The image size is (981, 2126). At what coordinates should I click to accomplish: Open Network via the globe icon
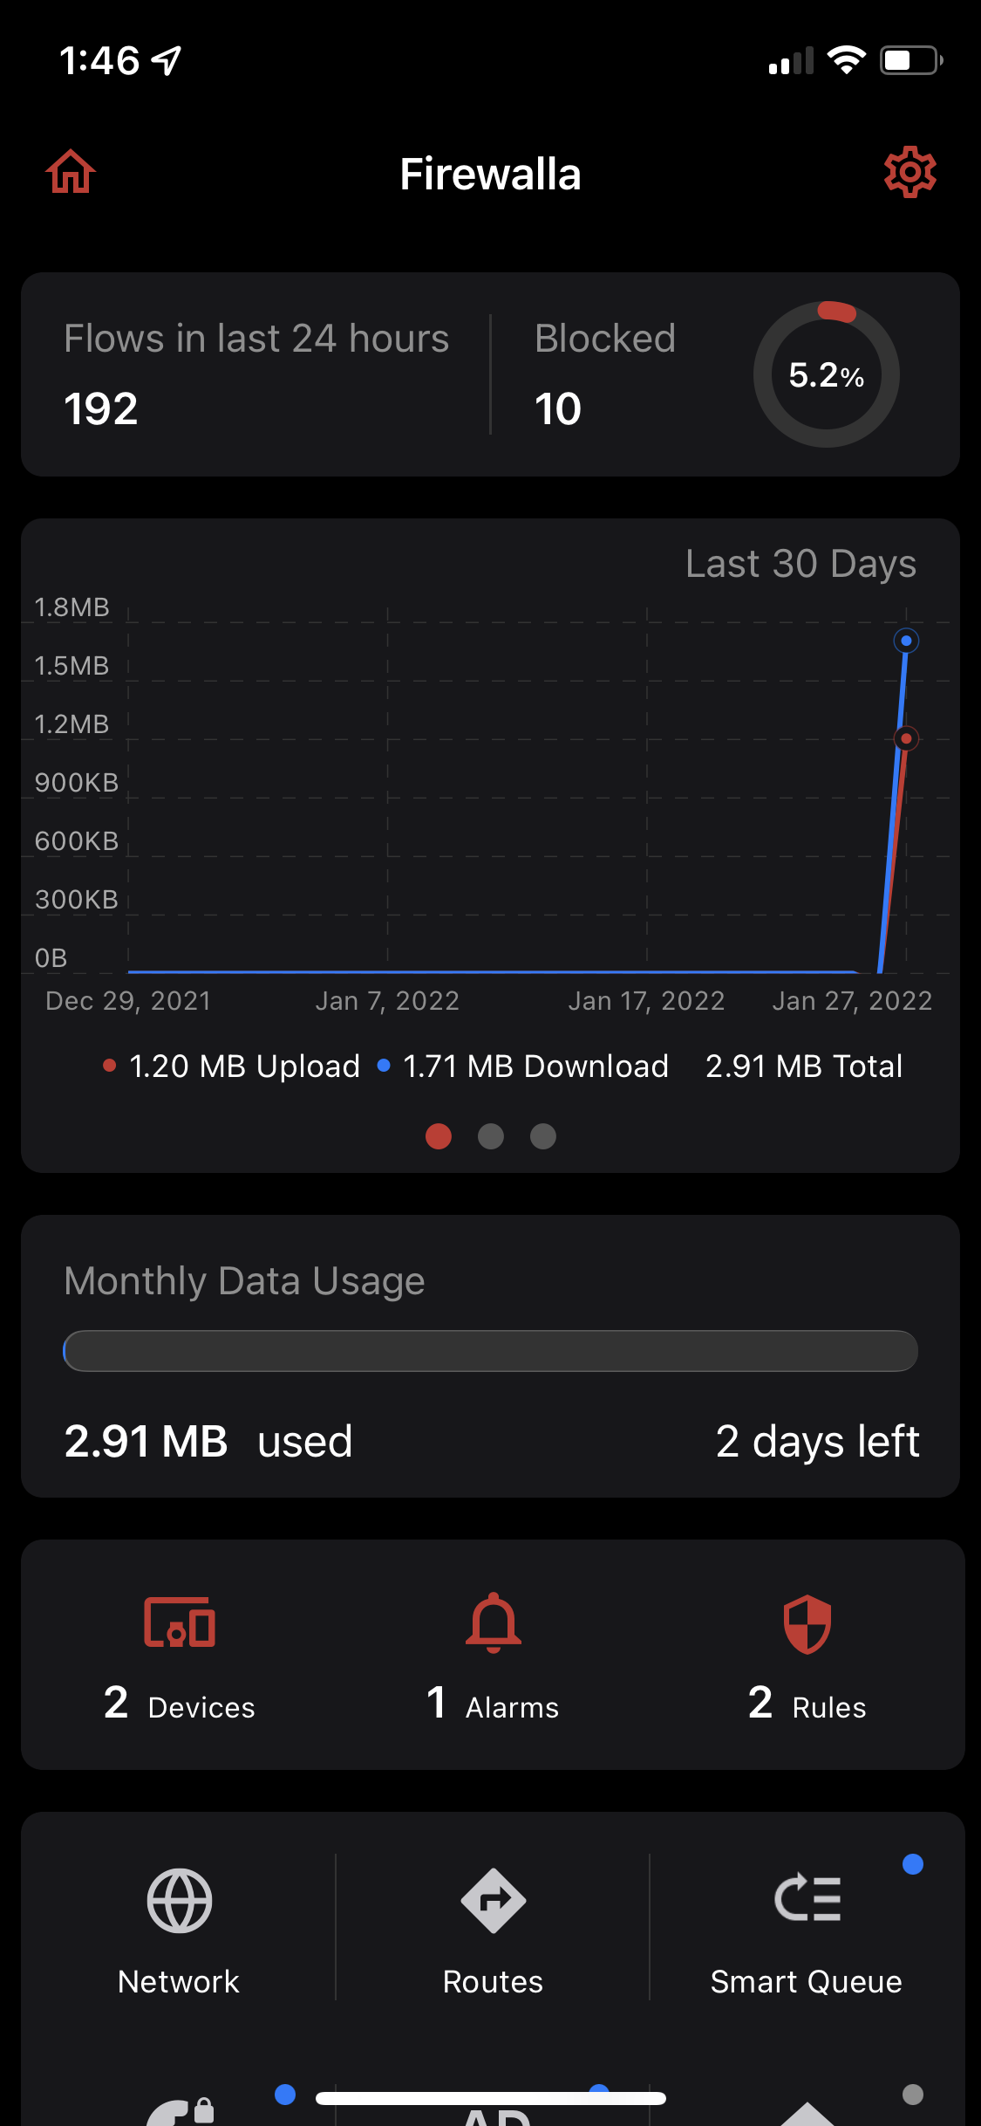click(180, 1901)
